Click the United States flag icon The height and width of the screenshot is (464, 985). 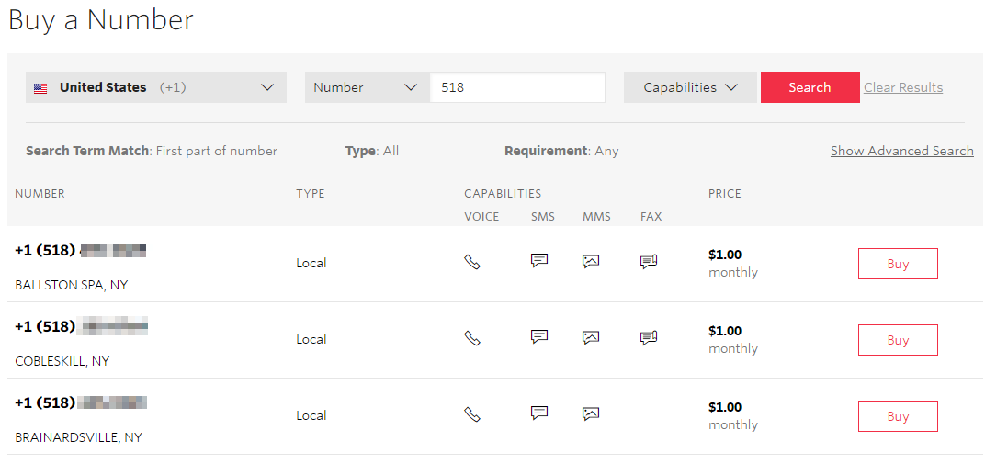point(40,88)
